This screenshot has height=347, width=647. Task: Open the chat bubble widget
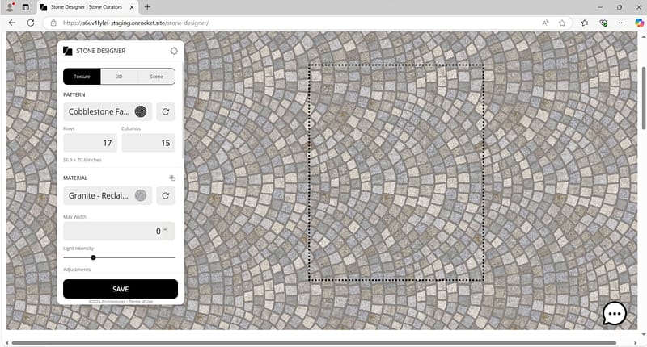615,314
